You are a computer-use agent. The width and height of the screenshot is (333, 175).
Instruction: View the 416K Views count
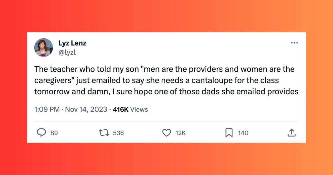(x=131, y=109)
